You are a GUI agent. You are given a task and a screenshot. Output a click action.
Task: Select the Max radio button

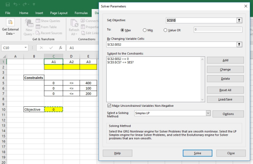tap(122, 30)
